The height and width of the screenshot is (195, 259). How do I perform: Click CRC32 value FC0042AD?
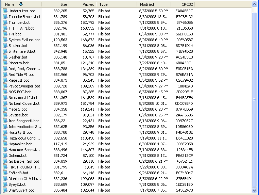coord(184,86)
